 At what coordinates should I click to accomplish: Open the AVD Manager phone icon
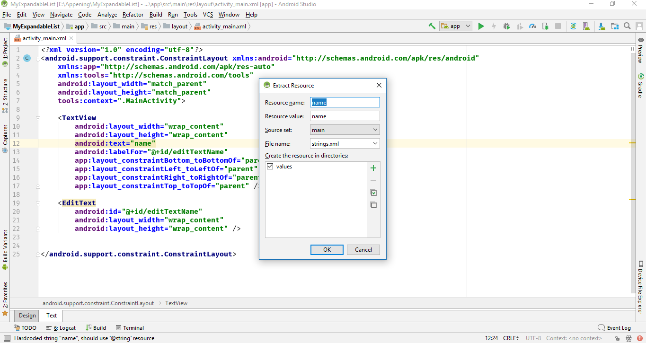point(586,26)
